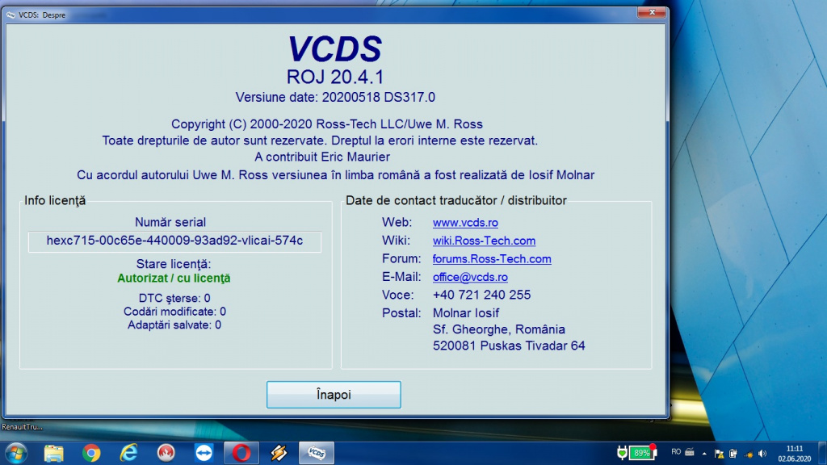Click the device tray icon right of the Action Center flag
The image size is (827, 465).
733,454
